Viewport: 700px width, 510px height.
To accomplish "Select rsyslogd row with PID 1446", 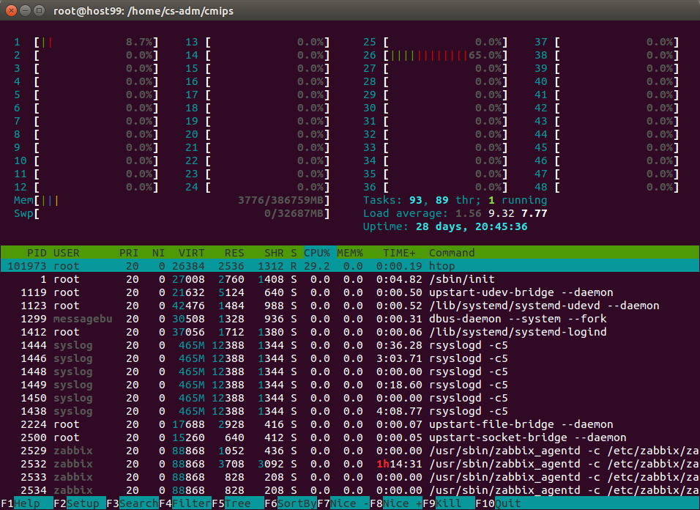I will tap(350, 358).
